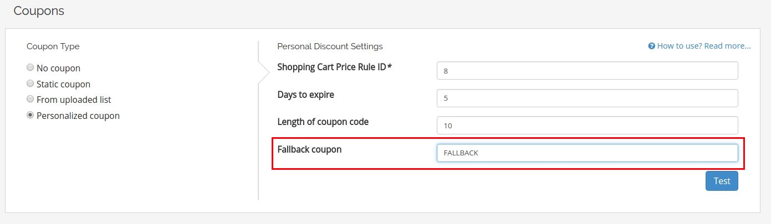Image resolution: width=771 pixels, height=224 pixels.
Task: Open the How to use? Read more link
Action: pyautogui.click(x=704, y=46)
